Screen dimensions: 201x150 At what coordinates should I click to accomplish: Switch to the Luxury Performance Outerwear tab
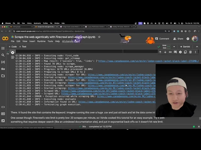96,27
